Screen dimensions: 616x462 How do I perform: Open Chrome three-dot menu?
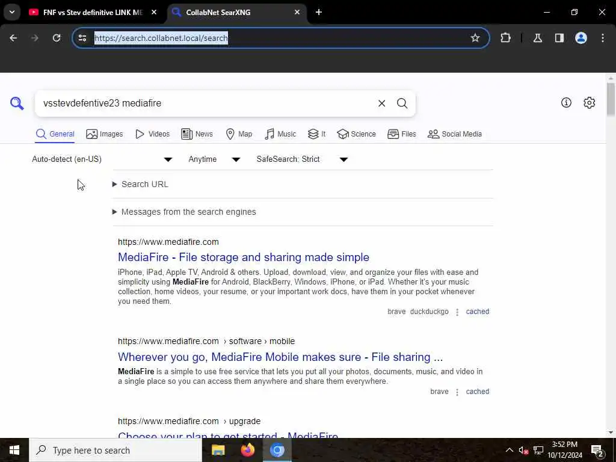tap(603, 38)
